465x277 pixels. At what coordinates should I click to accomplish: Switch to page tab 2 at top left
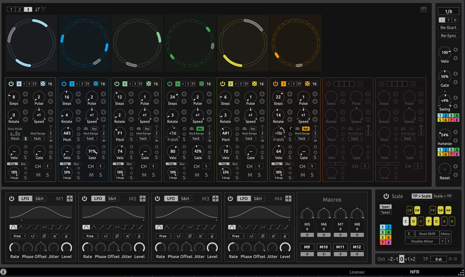pyautogui.click(x=20, y=9)
